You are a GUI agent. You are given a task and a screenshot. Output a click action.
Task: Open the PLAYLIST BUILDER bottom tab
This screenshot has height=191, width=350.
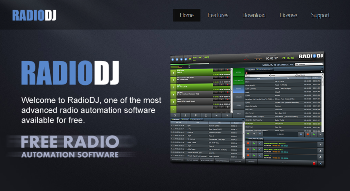pyautogui.click(x=192, y=160)
